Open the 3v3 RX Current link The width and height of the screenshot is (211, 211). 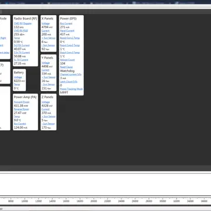(22, 45)
